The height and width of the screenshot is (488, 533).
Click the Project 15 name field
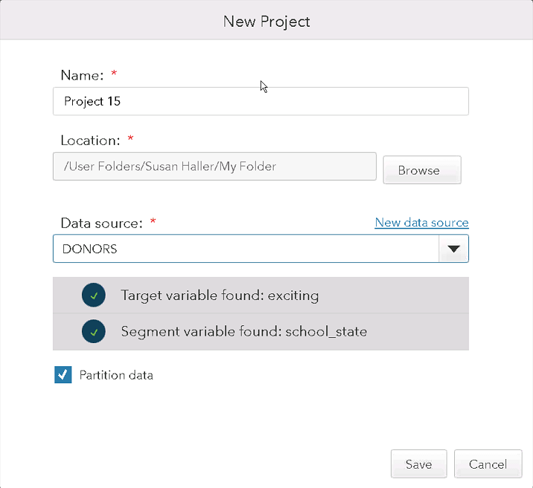(x=261, y=101)
